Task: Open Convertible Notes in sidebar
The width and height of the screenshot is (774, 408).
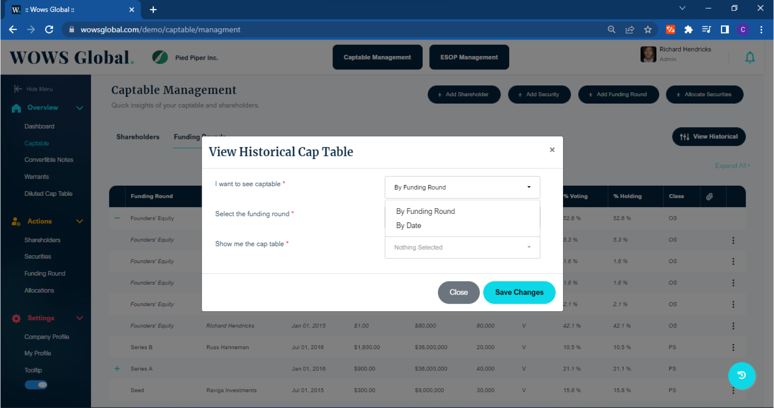Action: coord(49,160)
